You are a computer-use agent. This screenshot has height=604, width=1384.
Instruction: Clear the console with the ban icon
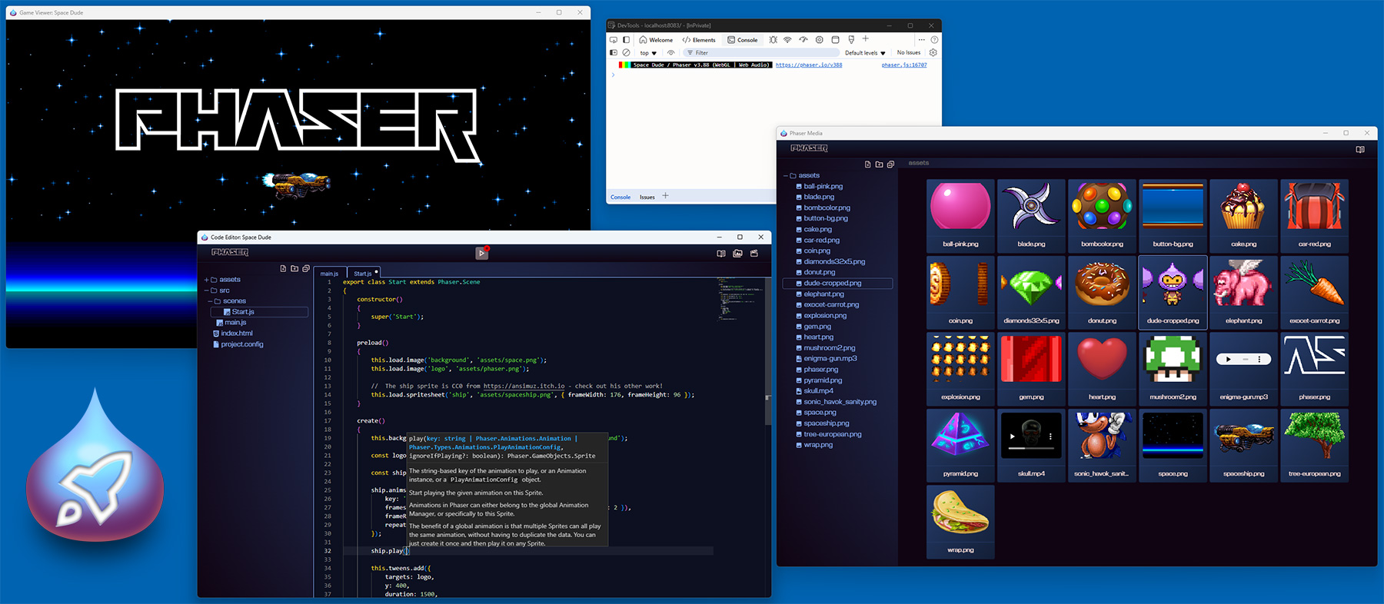click(x=626, y=53)
